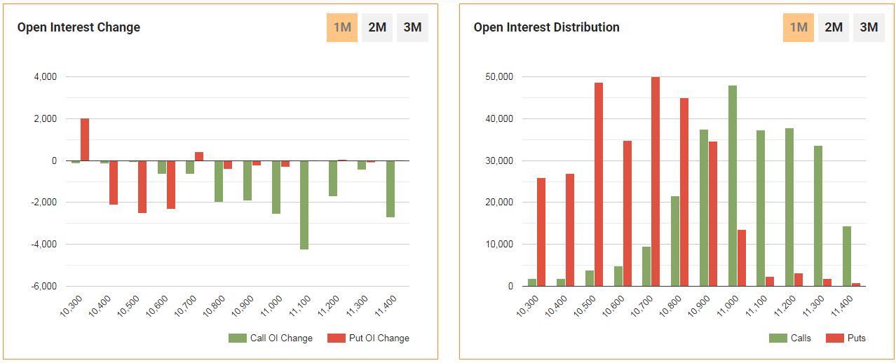Click the 10,300 put OI change bar

pyautogui.click(x=85, y=139)
